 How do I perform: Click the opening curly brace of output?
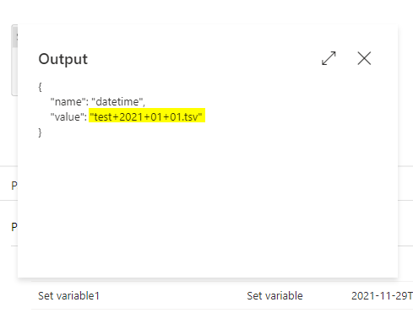click(40, 87)
